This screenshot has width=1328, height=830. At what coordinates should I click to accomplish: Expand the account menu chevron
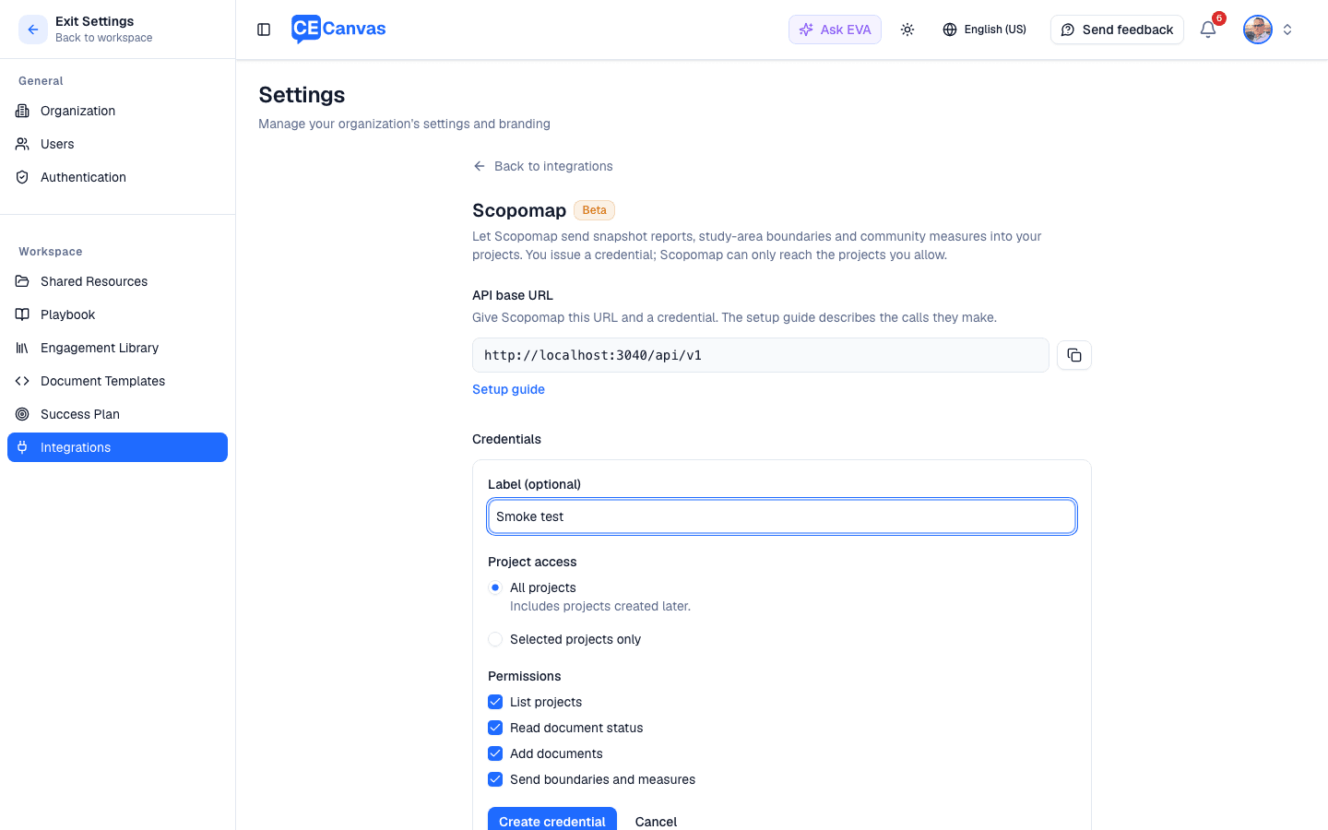pyautogui.click(x=1287, y=30)
